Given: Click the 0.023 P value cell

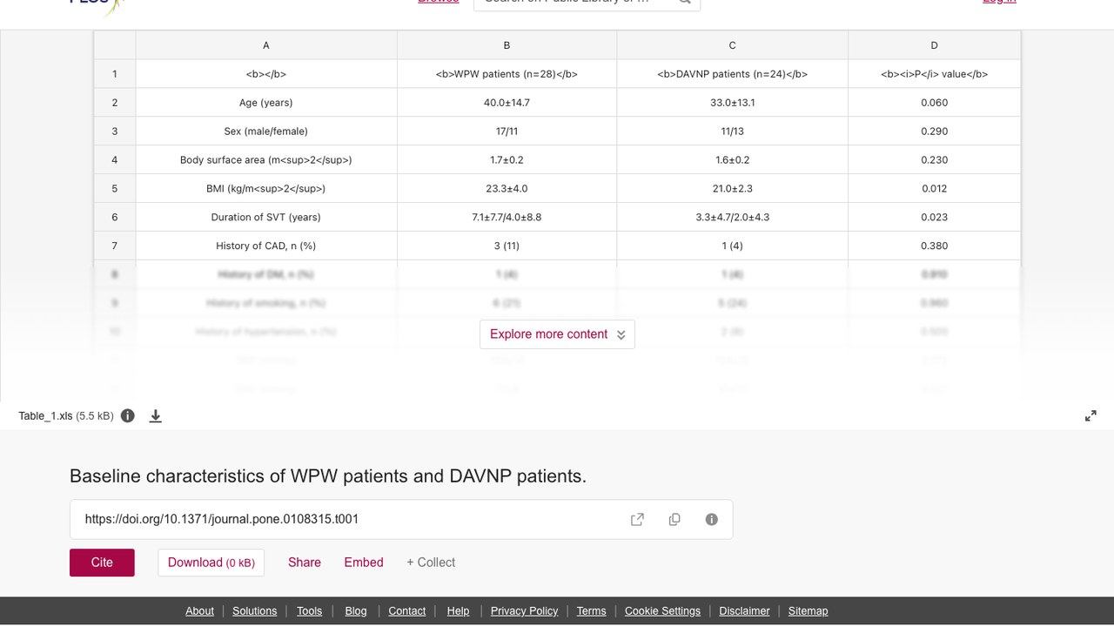Looking at the screenshot, I should click(934, 217).
